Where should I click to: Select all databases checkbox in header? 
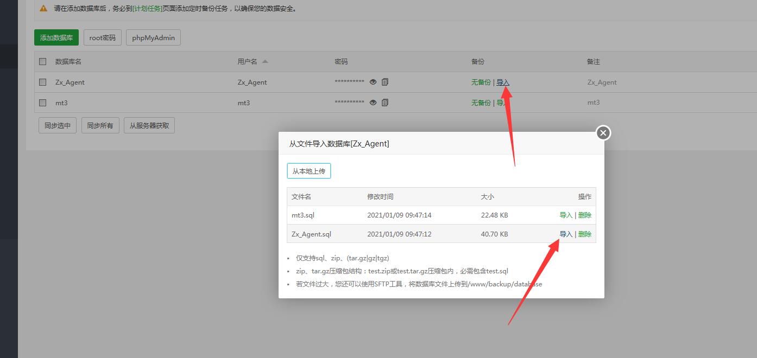click(x=43, y=61)
